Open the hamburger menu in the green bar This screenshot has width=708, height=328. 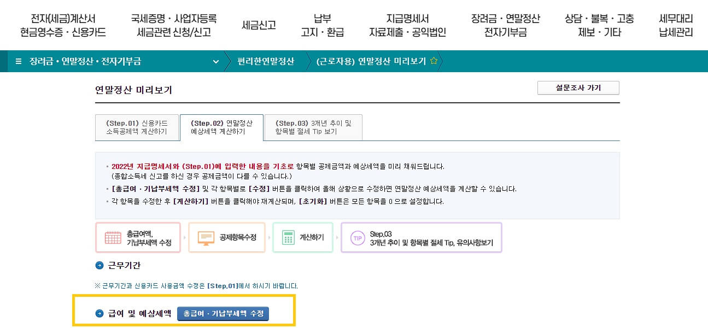pos(19,61)
